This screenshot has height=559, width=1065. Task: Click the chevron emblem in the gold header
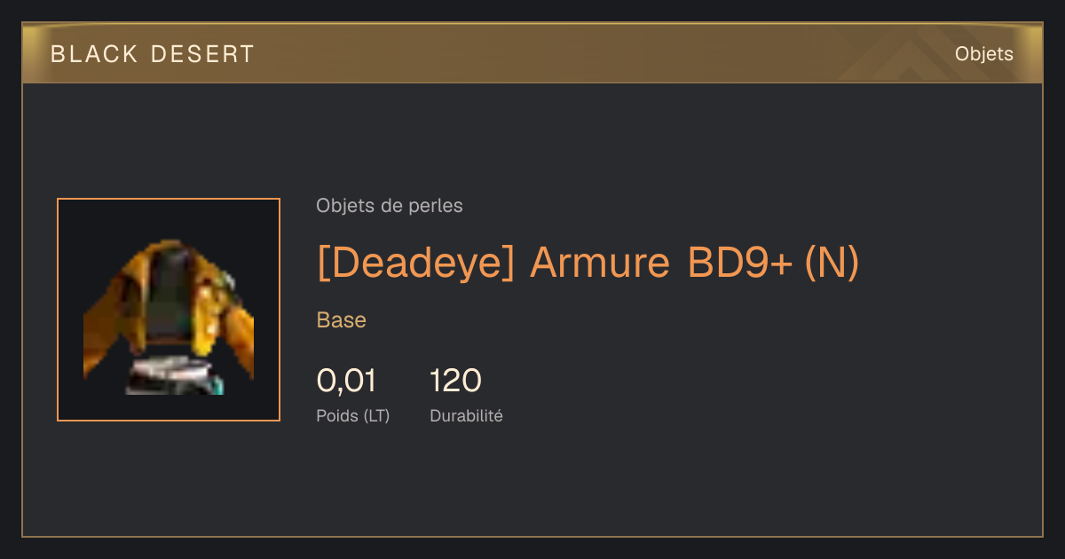[907, 55]
